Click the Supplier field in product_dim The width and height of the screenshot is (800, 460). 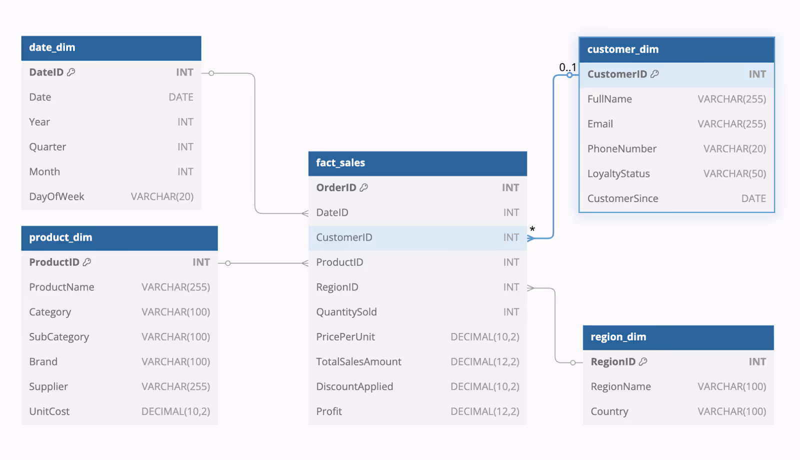pos(119,387)
